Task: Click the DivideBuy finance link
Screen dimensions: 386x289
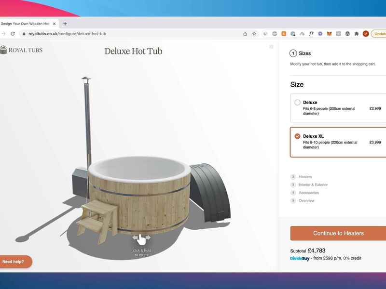Action: pyautogui.click(x=300, y=258)
